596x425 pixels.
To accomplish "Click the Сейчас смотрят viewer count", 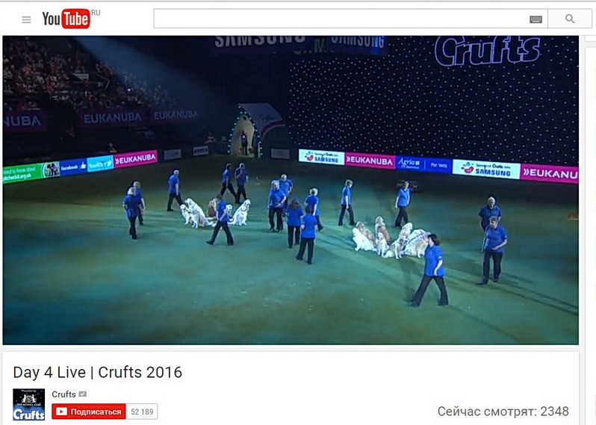I will [x=503, y=412].
